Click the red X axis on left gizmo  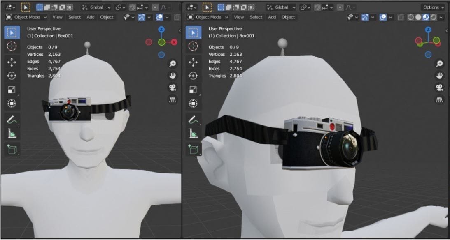(174, 42)
